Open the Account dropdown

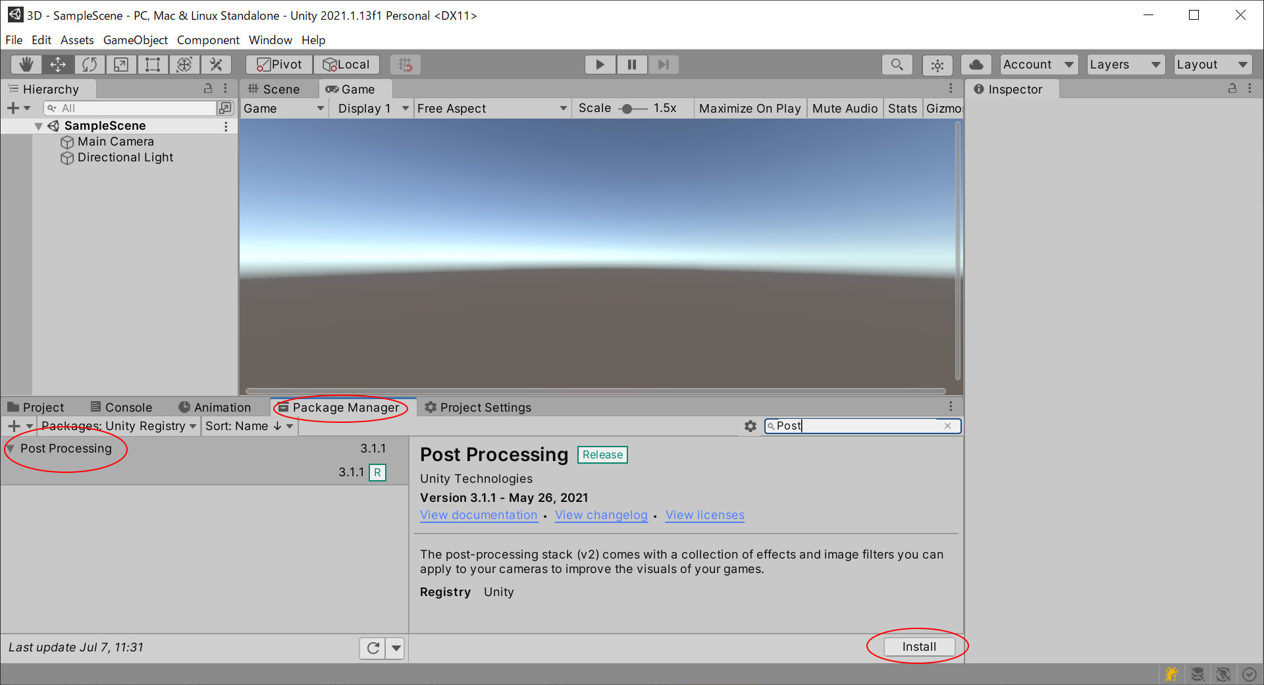pyautogui.click(x=1039, y=65)
